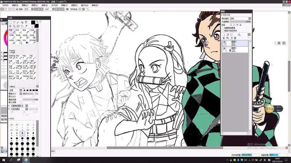Image resolution: width=291 pixels, height=163 pixels.
Task: Create a new layer in layers panel
Action: coord(224,34)
